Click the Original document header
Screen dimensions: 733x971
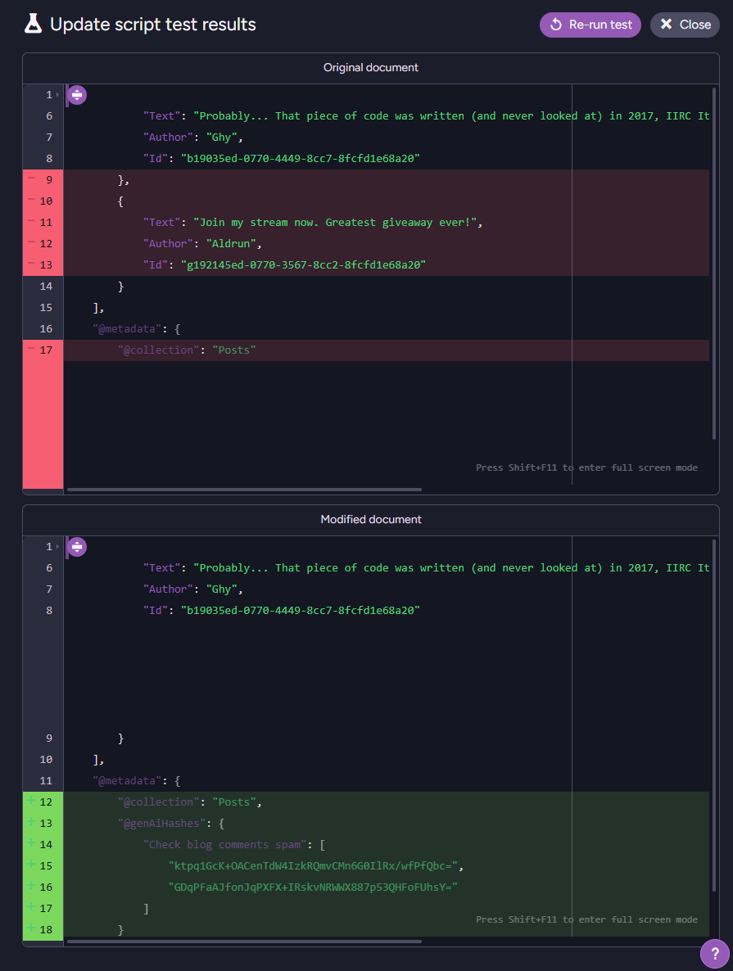[370, 67]
